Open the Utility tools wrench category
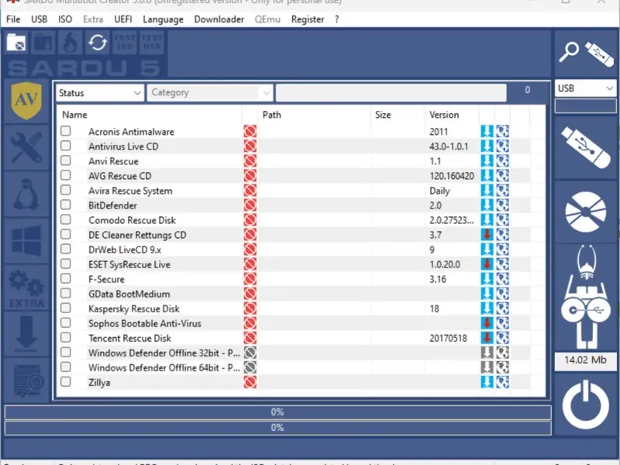 click(x=26, y=148)
